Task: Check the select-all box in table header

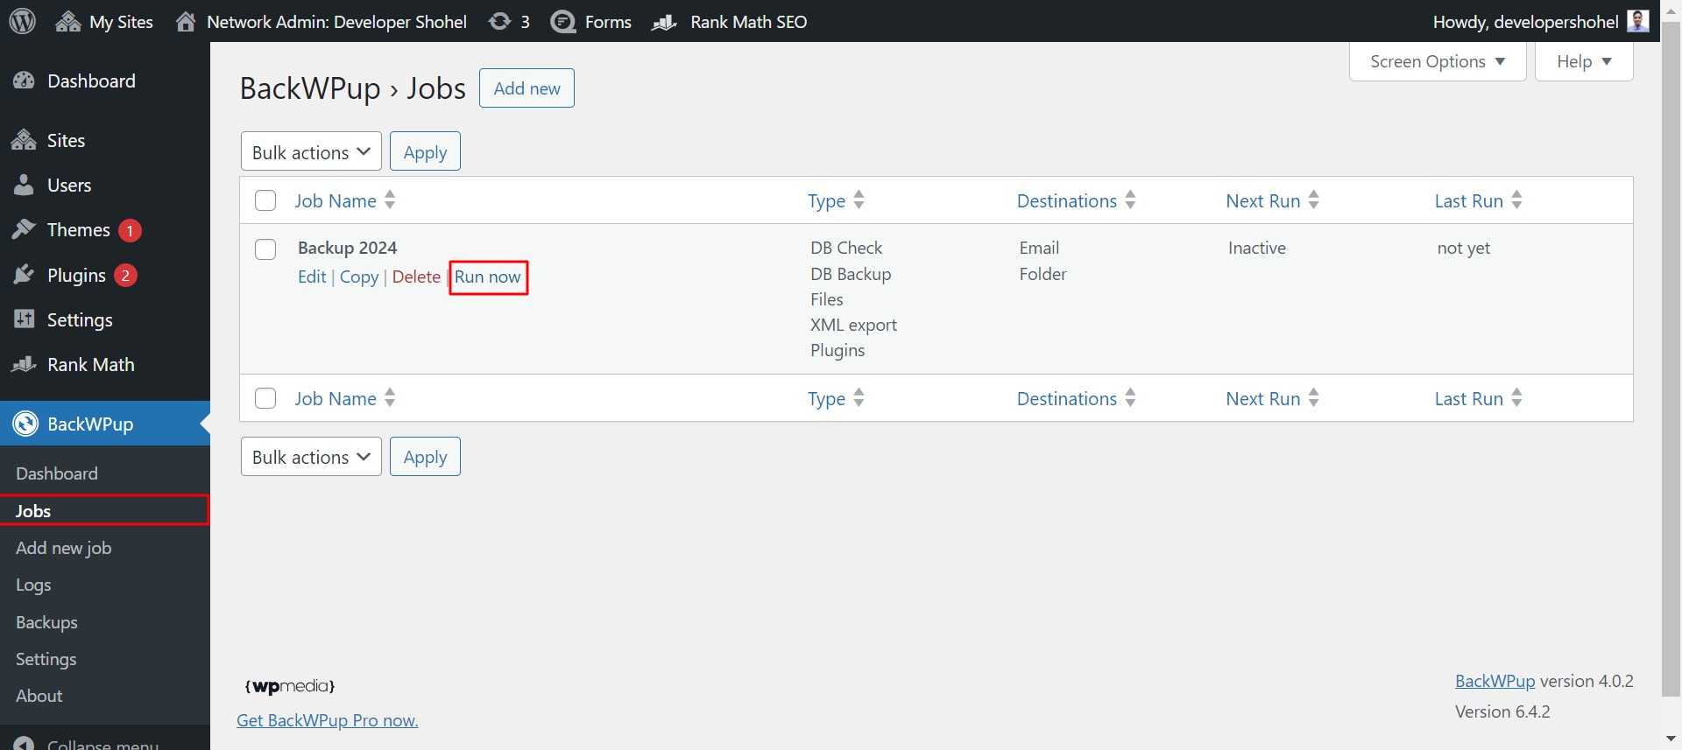Action: click(x=265, y=200)
